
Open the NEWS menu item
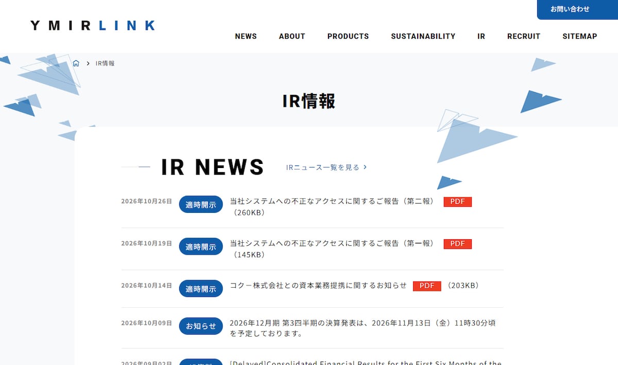coord(246,37)
